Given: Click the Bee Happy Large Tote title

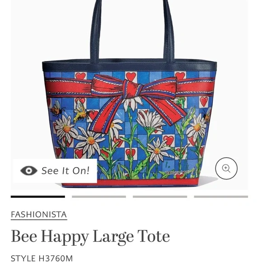Looking at the screenshot, I should point(90,237).
